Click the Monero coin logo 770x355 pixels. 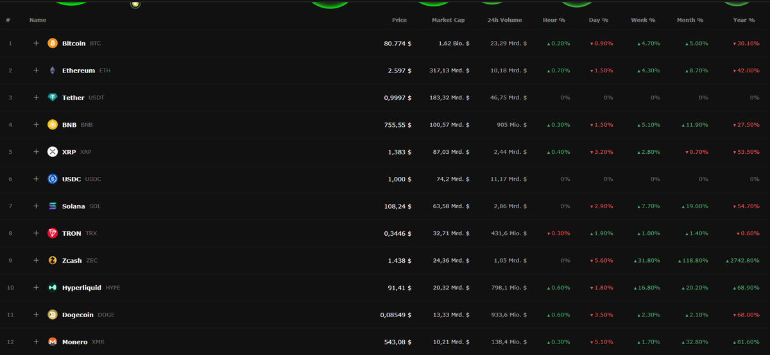coord(53,342)
